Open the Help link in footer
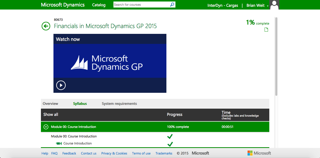The image size is (320, 158). tap(45, 153)
